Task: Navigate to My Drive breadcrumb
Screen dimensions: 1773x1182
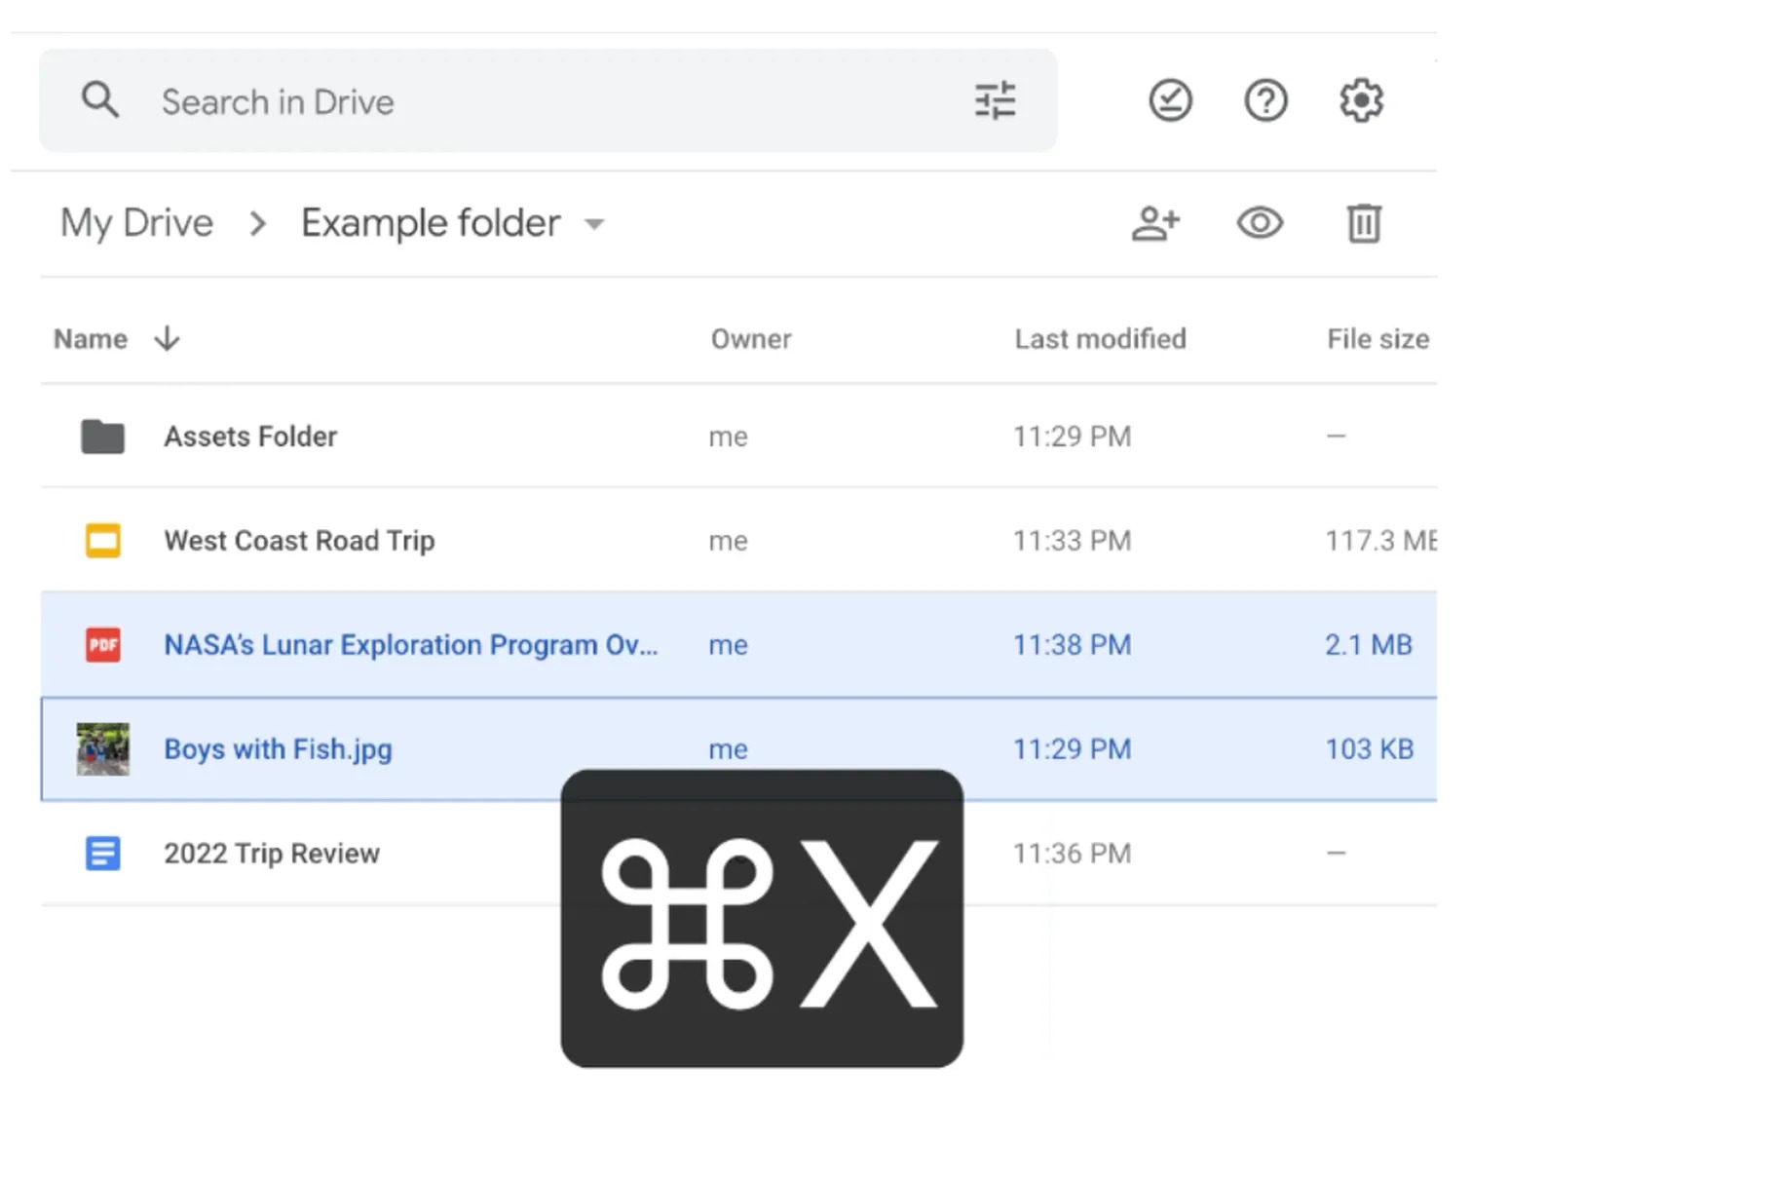Action: (135, 223)
